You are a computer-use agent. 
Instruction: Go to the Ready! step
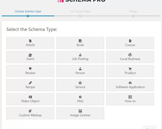pyautogui.click(x=133, y=11)
